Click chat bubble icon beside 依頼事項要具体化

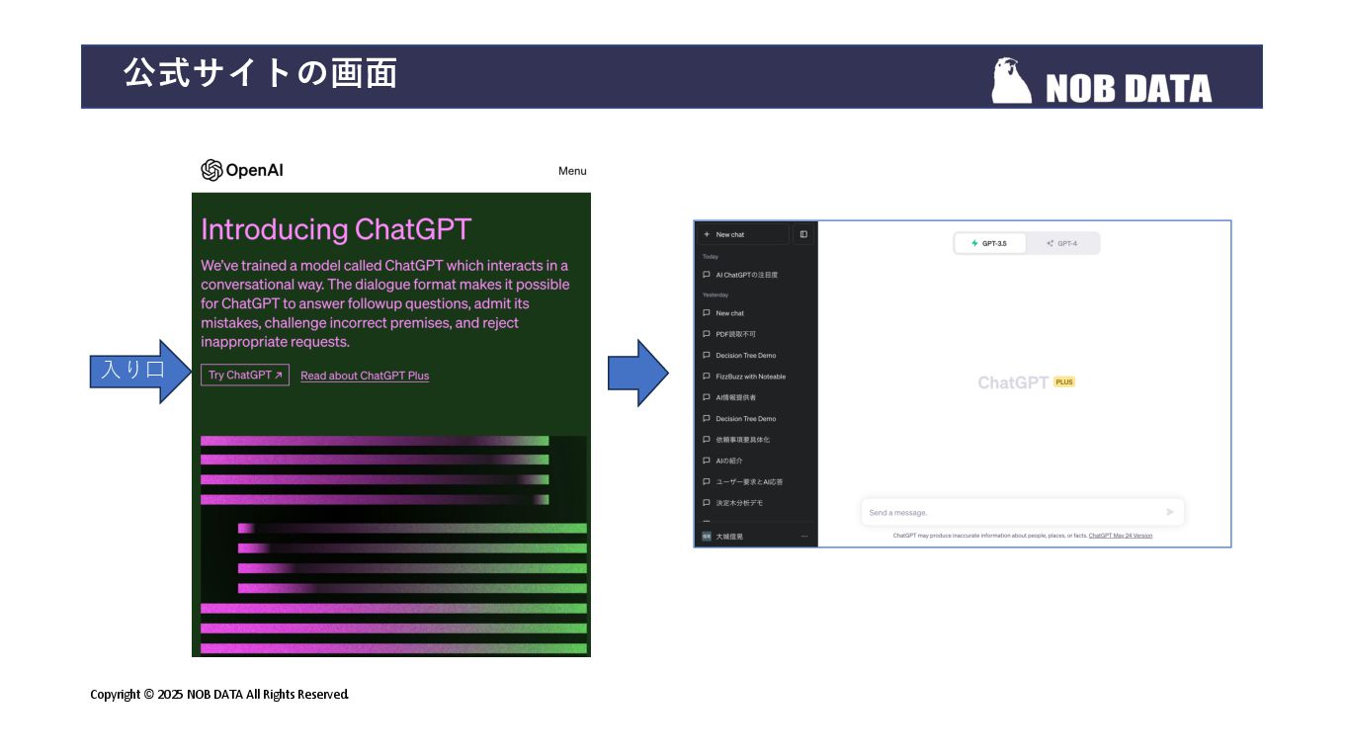tap(706, 440)
